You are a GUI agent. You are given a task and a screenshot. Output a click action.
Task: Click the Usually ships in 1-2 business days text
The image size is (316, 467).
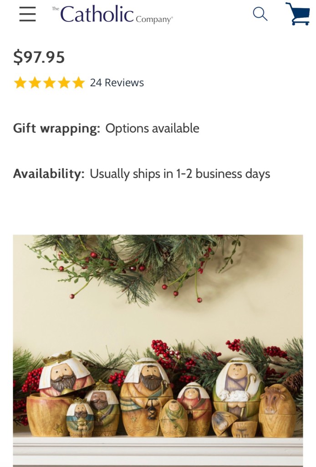(x=180, y=174)
